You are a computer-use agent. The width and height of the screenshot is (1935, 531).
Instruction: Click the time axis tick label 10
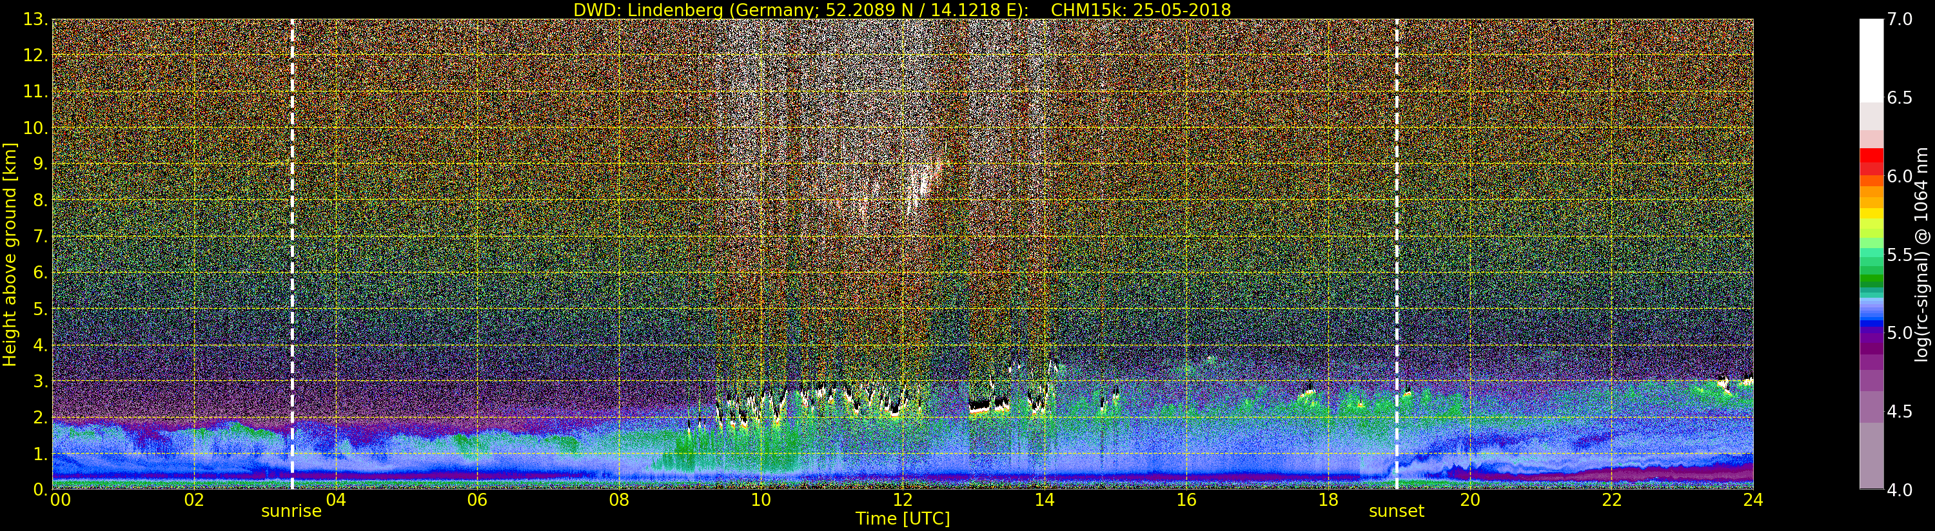tap(761, 500)
